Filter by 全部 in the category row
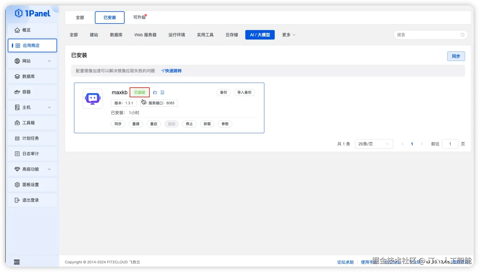This screenshot has width=479, height=272. point(74,35)
